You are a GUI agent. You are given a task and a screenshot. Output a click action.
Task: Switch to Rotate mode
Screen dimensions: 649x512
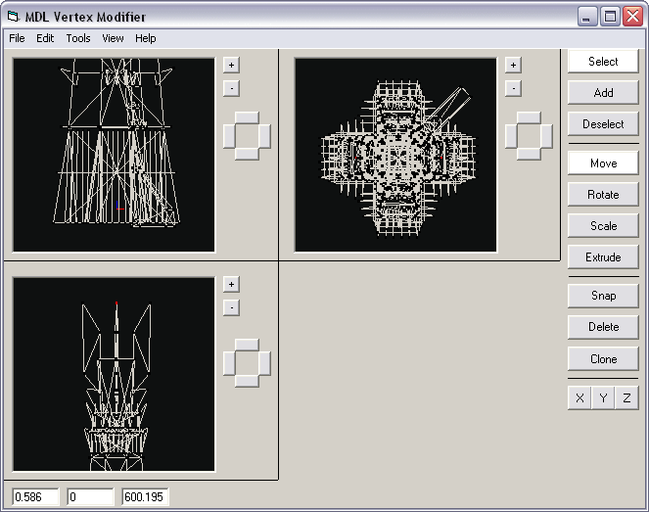click(603, 195)
